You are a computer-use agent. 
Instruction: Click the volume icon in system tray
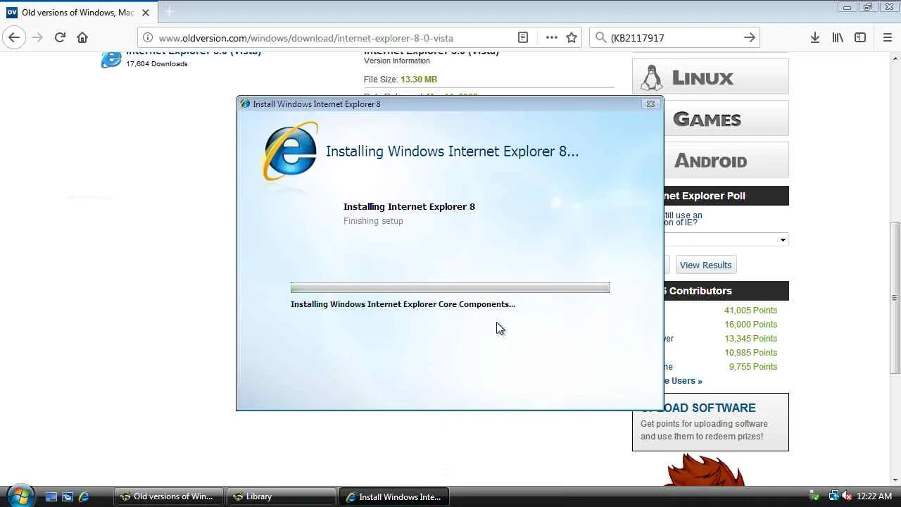[x=848, y=496]
